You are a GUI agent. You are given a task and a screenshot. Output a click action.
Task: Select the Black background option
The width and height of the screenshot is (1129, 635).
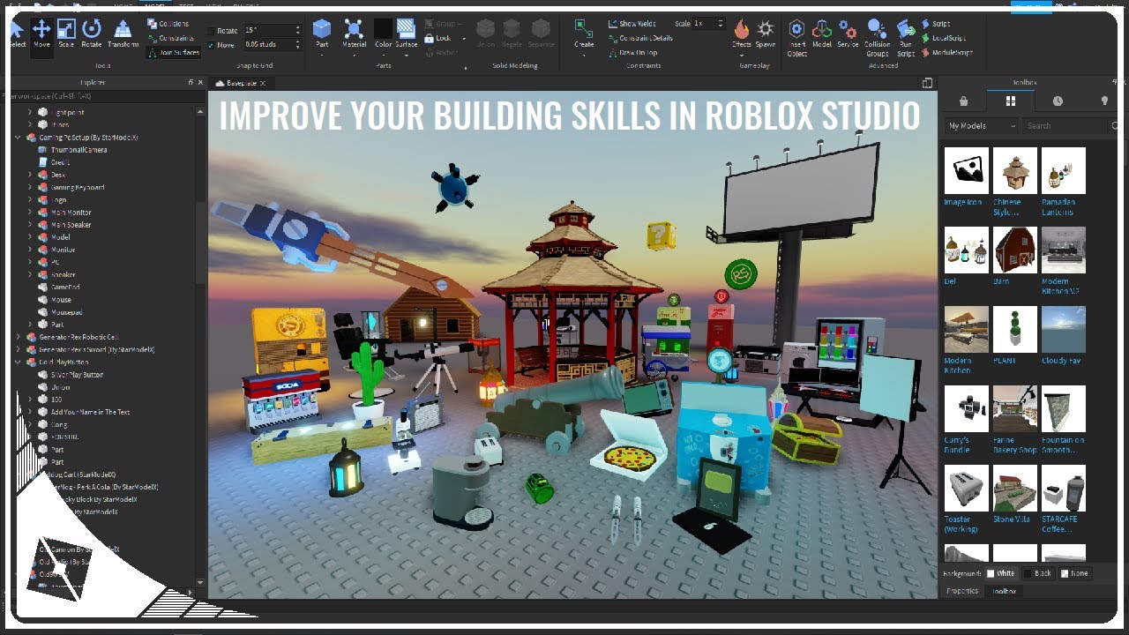(x=1038, y=573)
